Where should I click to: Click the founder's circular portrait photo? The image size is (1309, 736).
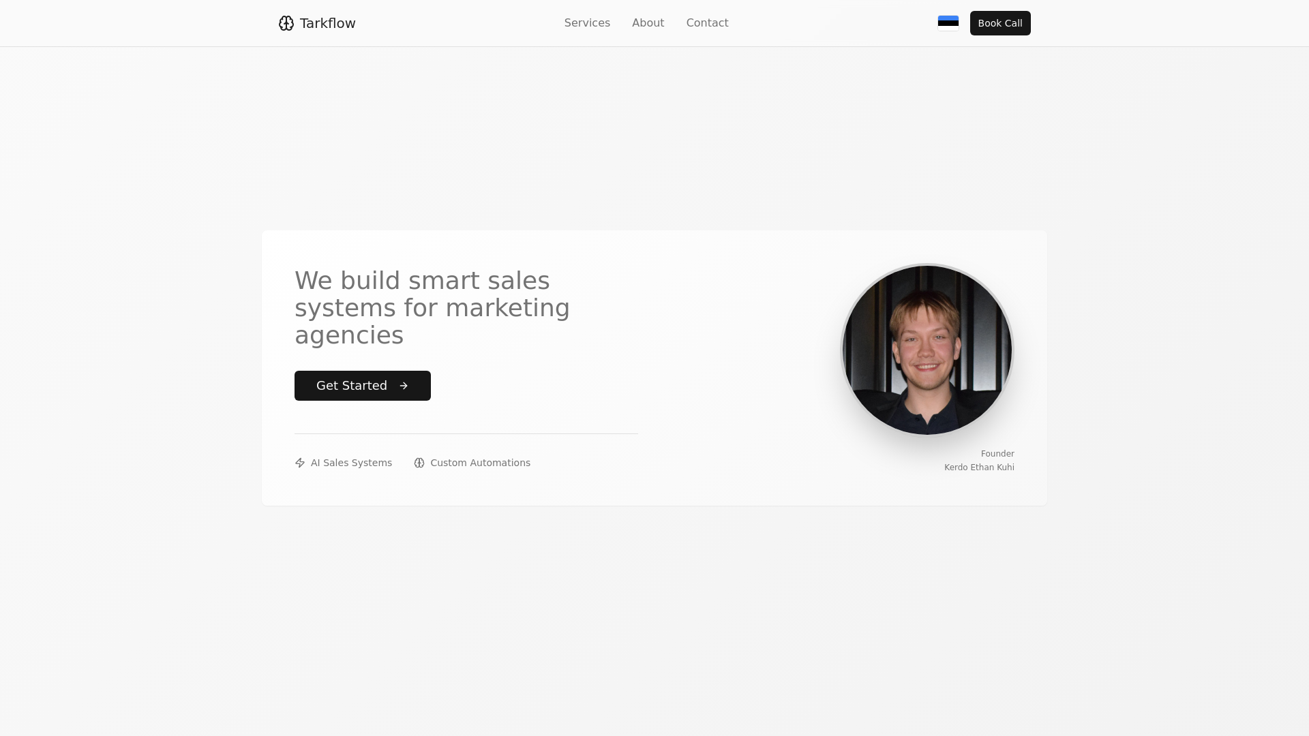click(x=927, y=350)
